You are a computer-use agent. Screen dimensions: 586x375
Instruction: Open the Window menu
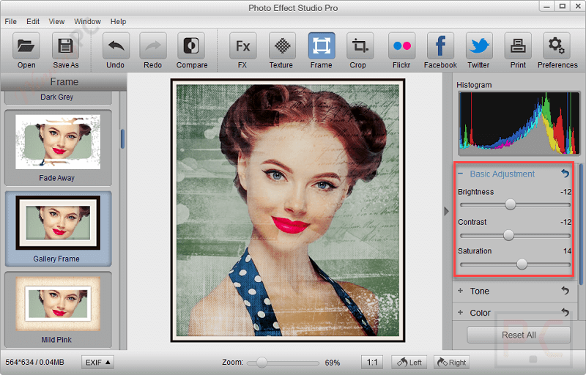[x=87, y=22]
